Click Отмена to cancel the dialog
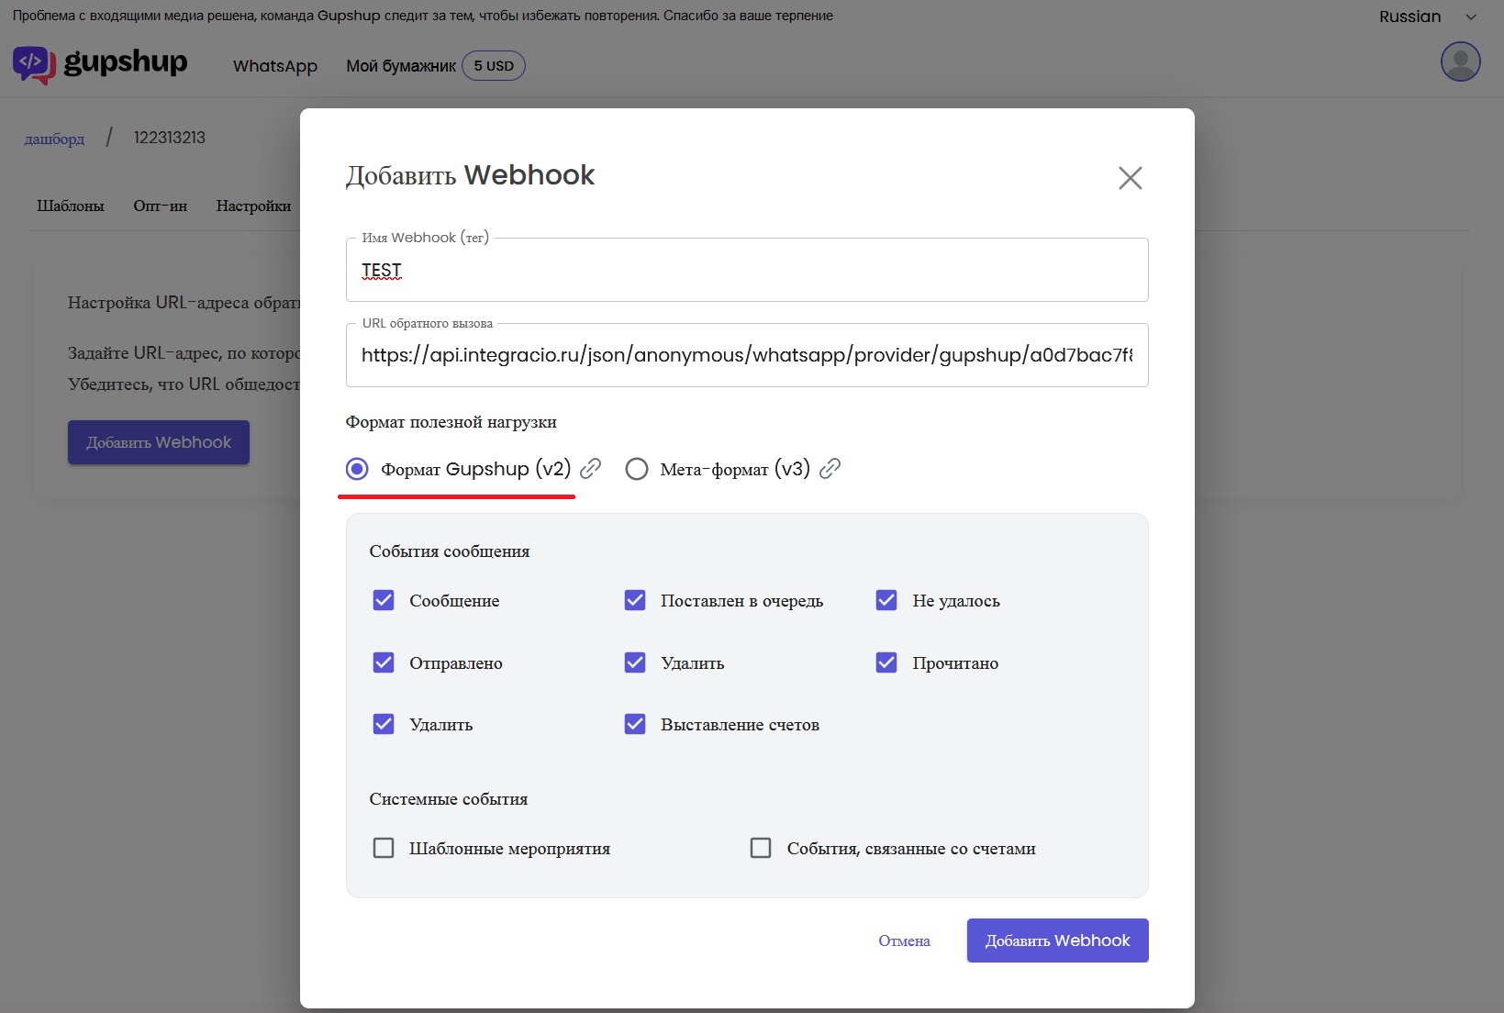Screen dimensions: 1504x1013 [904, 941]
